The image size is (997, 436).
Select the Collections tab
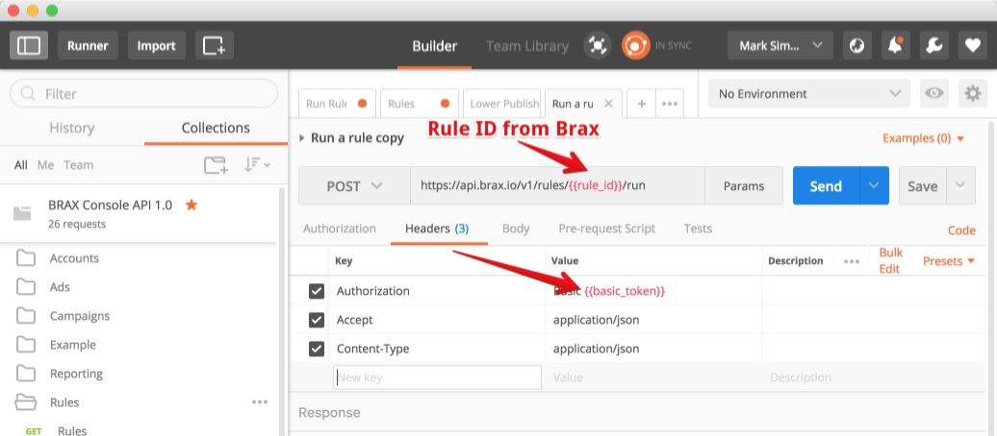[216, 128]
